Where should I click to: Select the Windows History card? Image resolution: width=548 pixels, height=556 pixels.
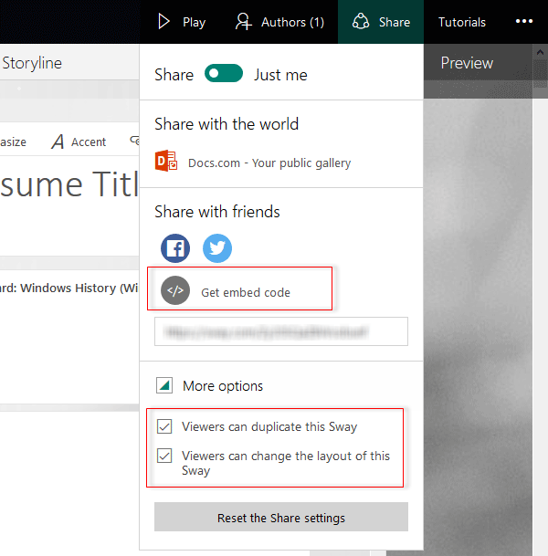click(x=70, y=288)
